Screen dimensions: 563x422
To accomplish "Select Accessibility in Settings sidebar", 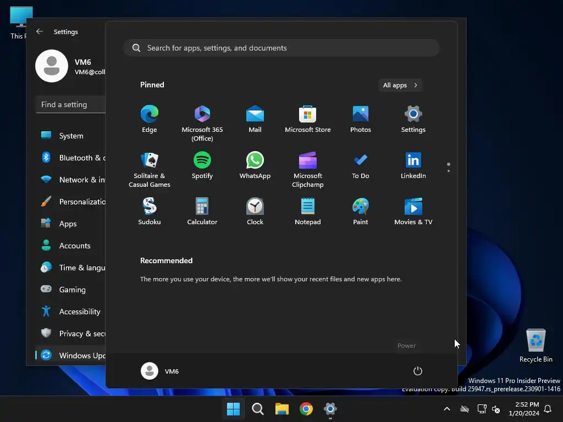I will (x=70, y=312).
